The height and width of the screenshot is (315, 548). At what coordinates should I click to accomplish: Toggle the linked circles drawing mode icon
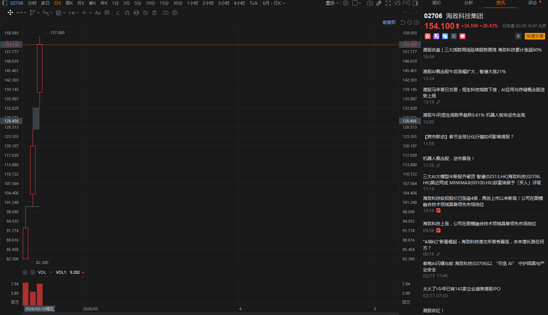166,13
